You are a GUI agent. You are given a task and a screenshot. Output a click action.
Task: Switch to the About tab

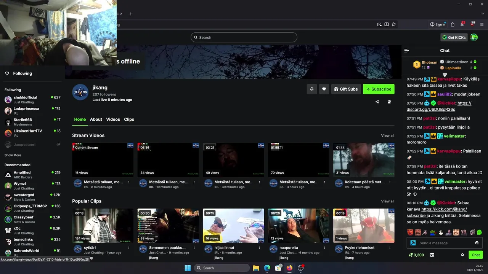pos(96,119)
